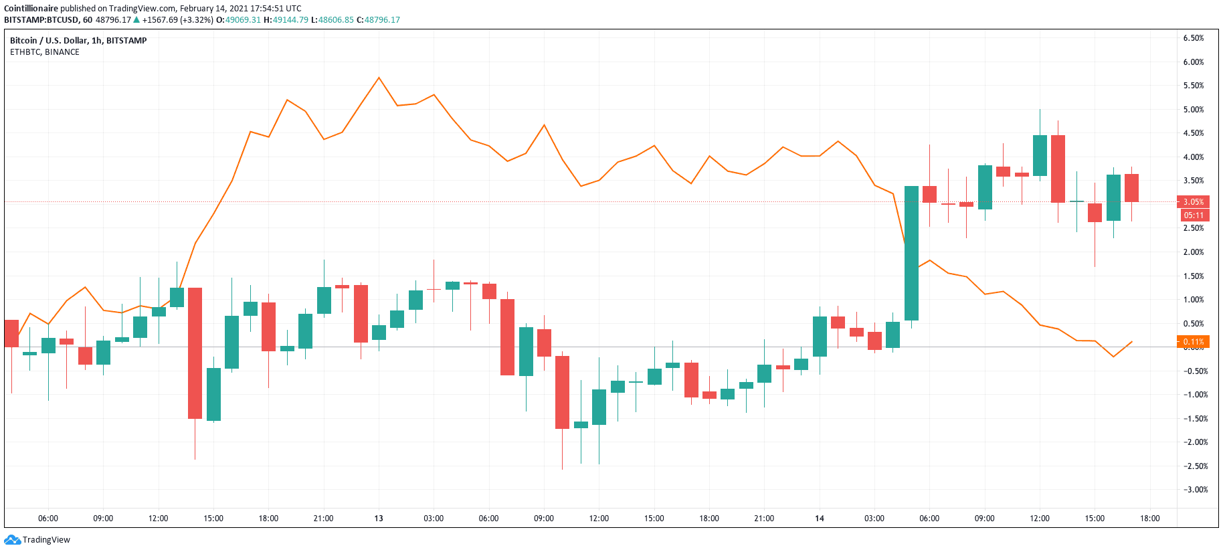Click the 05:11 countdown timer label
This screenshot has height=552, width=1223.
pyautogui.click(x=1193, y=215)
